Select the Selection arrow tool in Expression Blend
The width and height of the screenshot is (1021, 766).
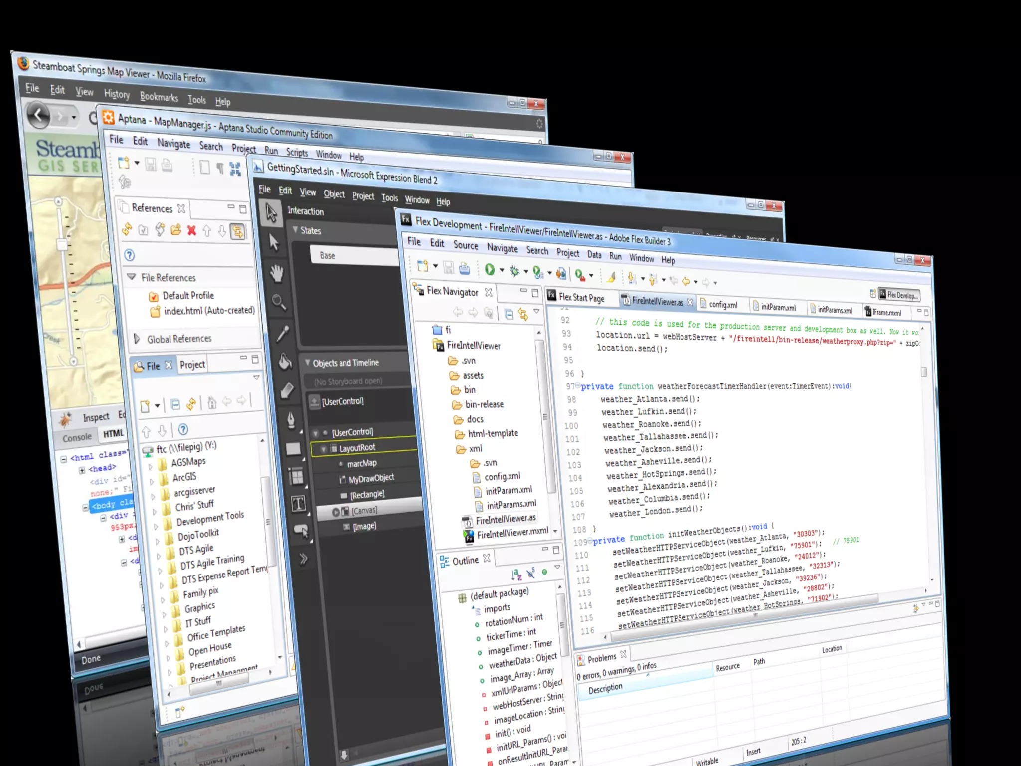click(271, 213)
